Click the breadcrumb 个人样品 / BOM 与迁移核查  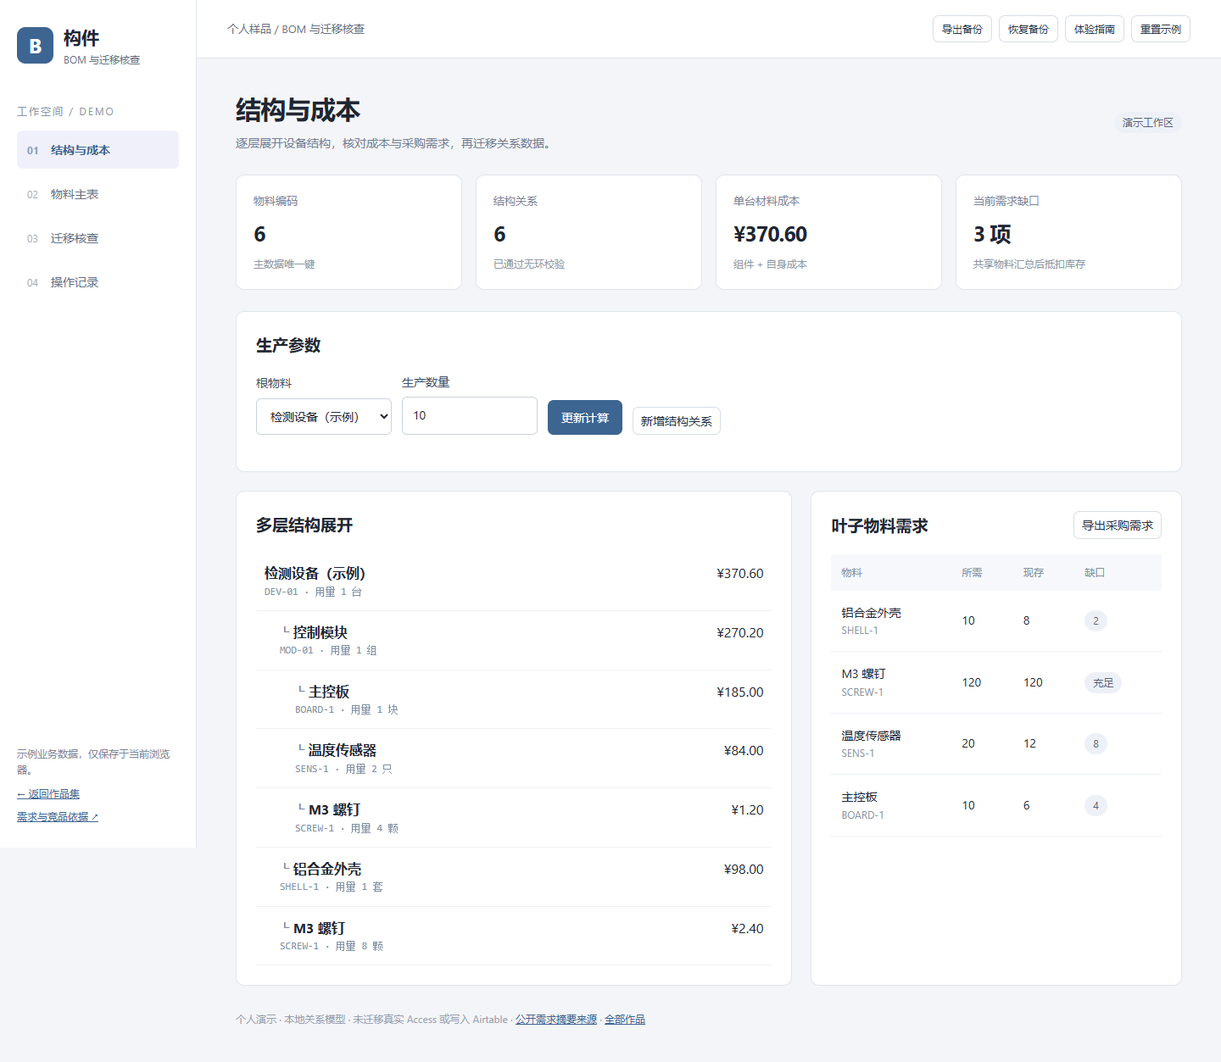[296, 29]
